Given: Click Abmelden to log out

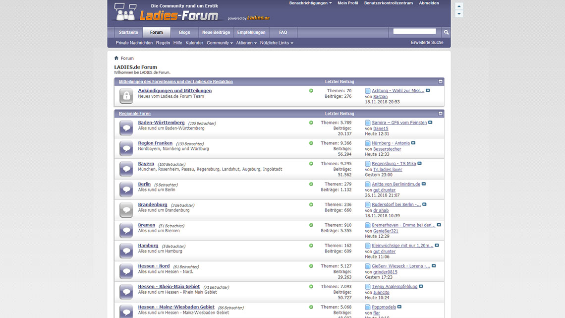Looking at the screenshot, I should pyautogui.click(x=429, y=3).
